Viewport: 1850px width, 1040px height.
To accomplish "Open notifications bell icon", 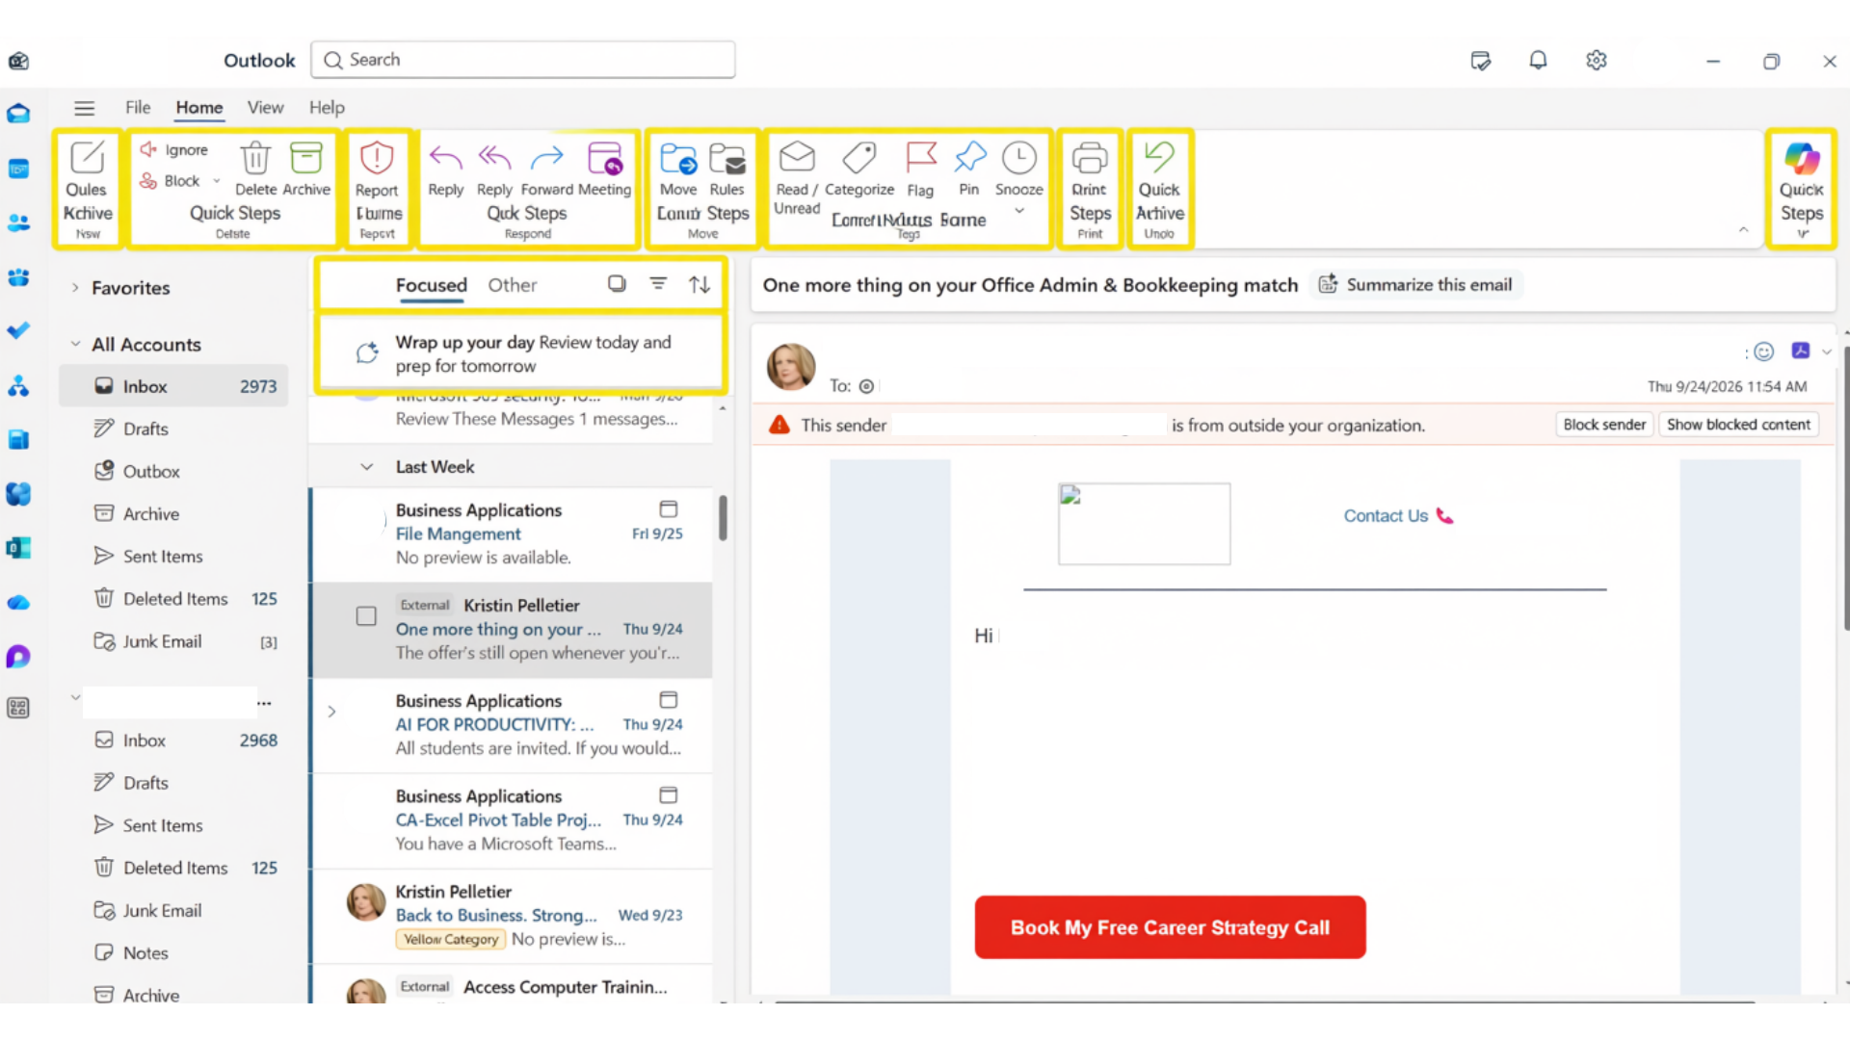I will pos(1539,60).
